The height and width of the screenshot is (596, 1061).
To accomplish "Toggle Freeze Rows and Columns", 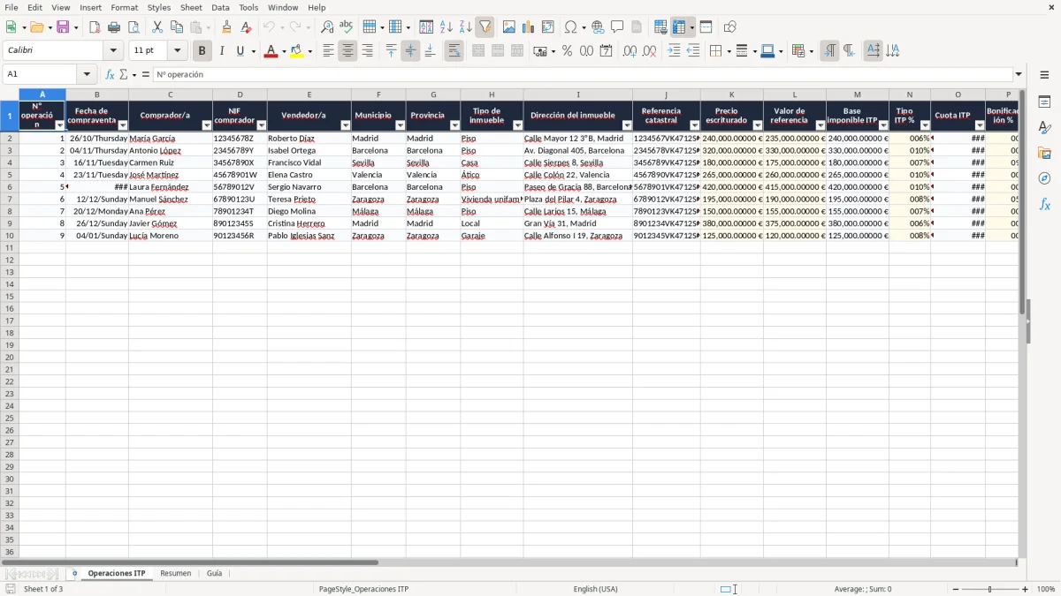I will pos(679,27).
